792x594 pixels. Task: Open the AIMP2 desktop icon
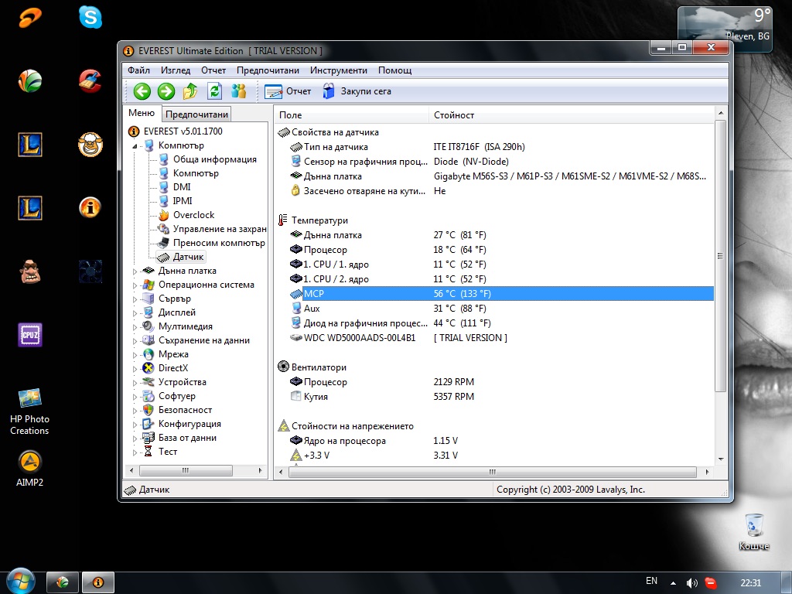(30, 469)
